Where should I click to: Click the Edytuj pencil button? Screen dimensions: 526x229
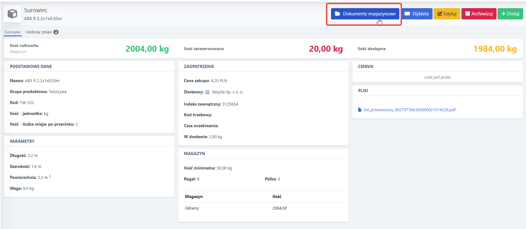447,14
